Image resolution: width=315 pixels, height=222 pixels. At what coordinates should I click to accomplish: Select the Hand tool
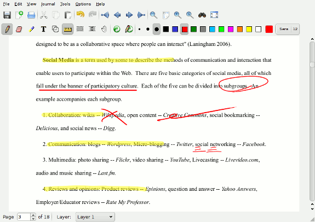pyautogui.click(x=104, y=30)
